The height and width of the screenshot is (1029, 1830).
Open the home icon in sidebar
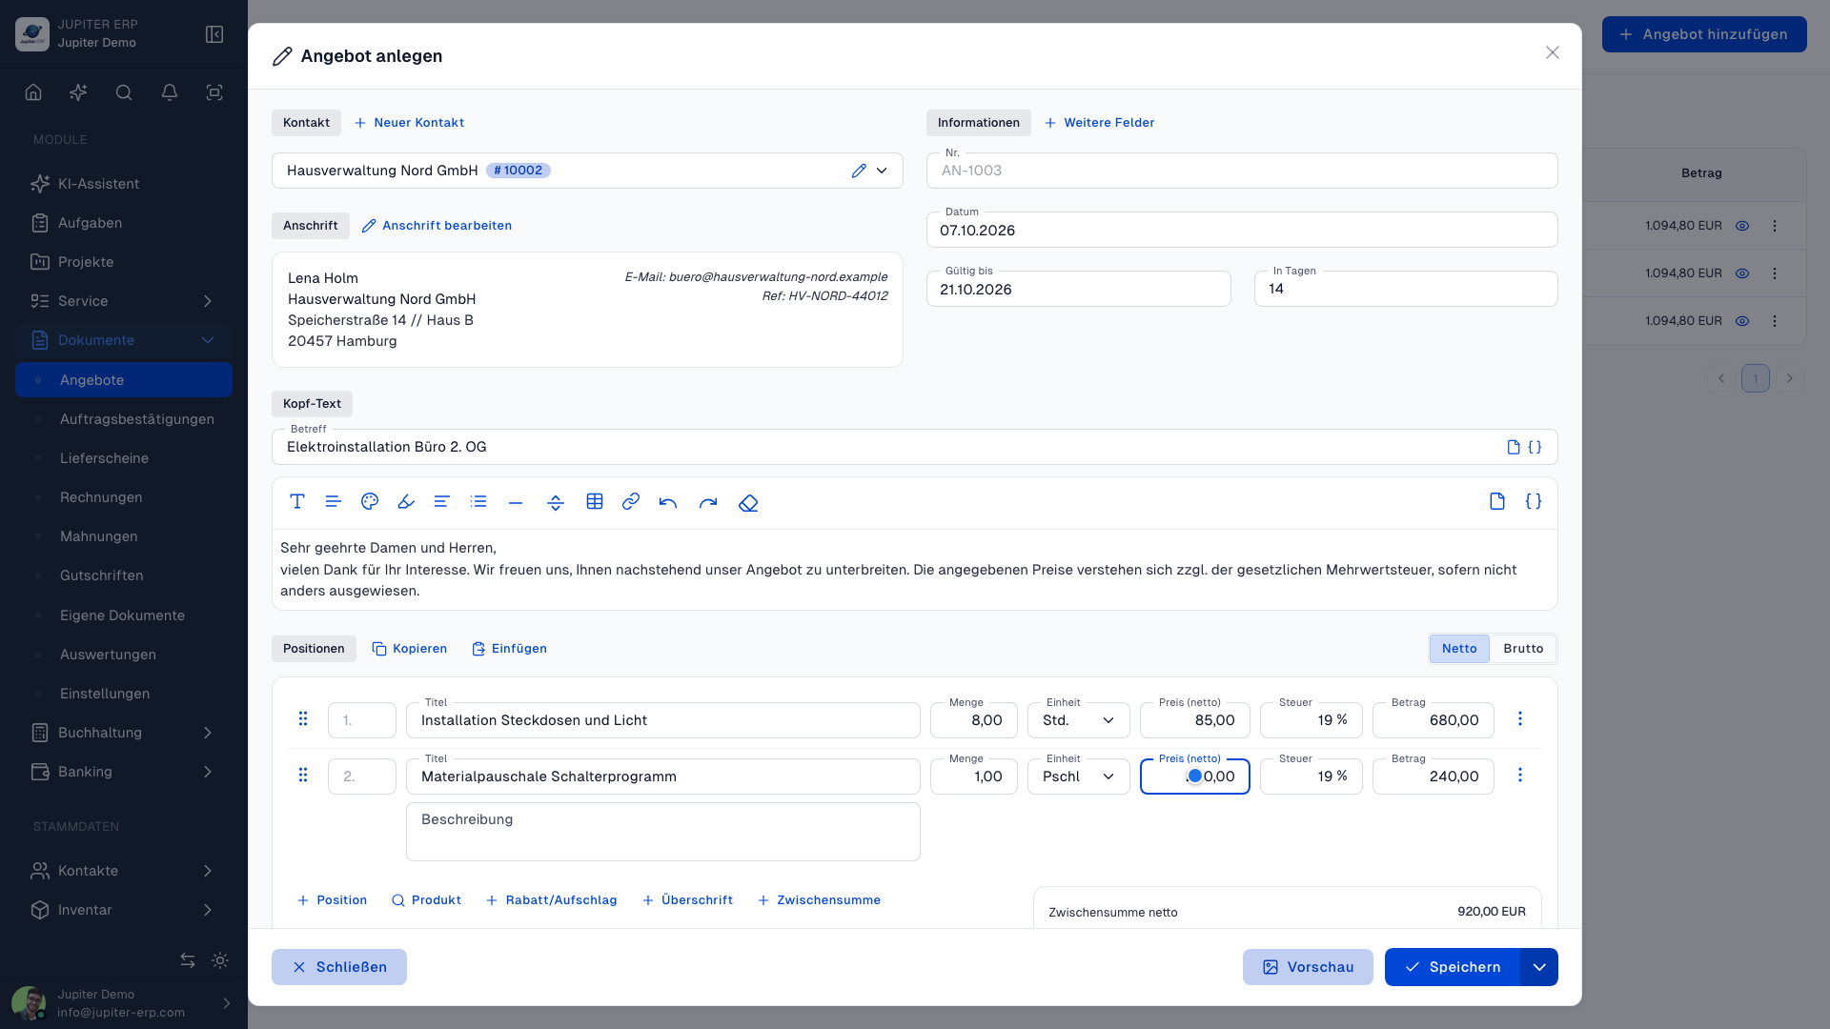(33, 92)
